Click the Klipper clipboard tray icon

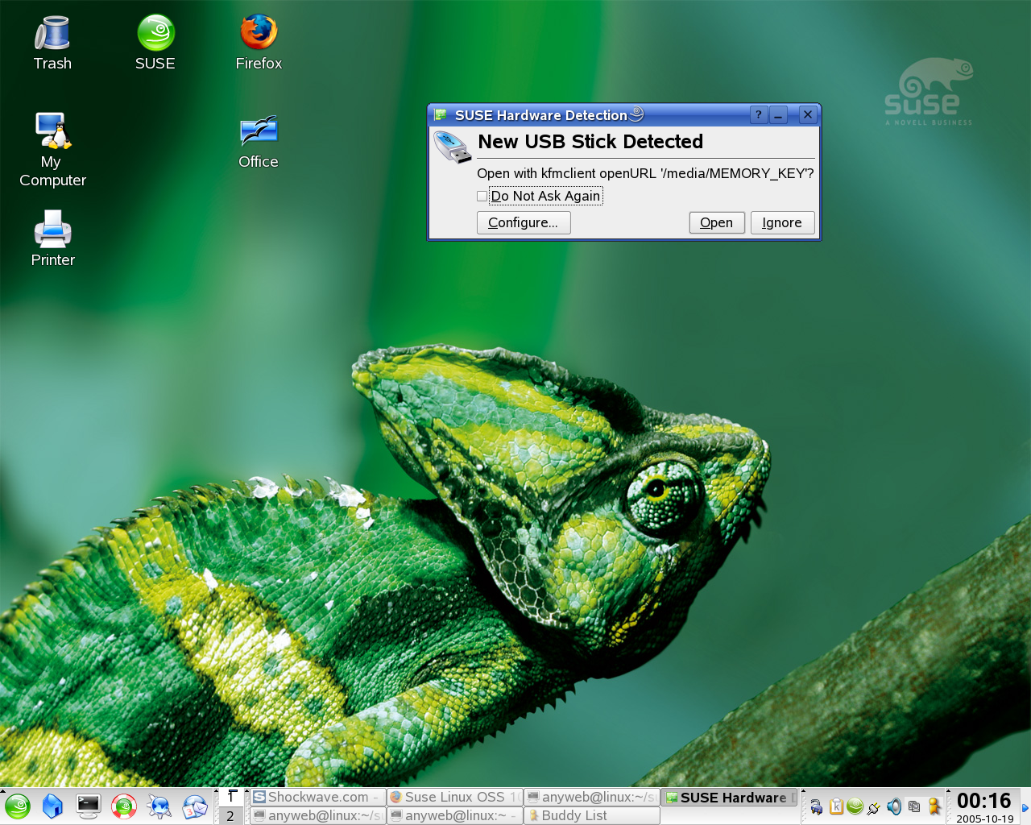836,806
